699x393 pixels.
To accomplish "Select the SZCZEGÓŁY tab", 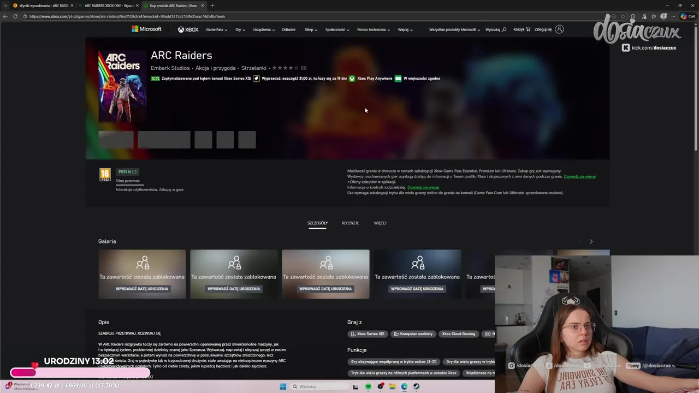I will (x=317, y=223).
